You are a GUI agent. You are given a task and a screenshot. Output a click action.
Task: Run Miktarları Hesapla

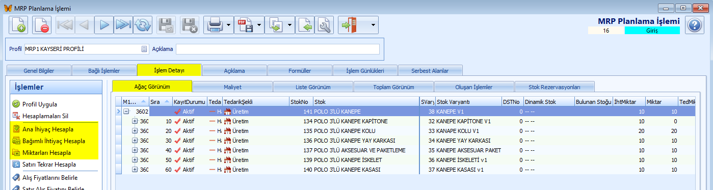click(x=46, y=153)
